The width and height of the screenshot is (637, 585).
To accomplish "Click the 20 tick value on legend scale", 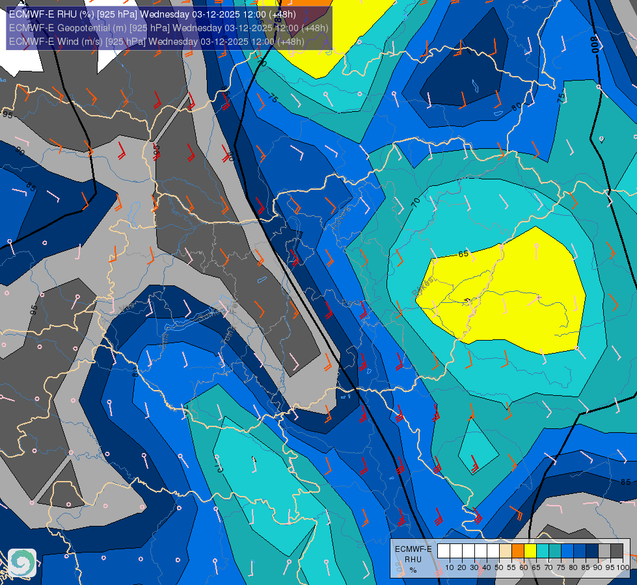I will click(x=462, y=567).
